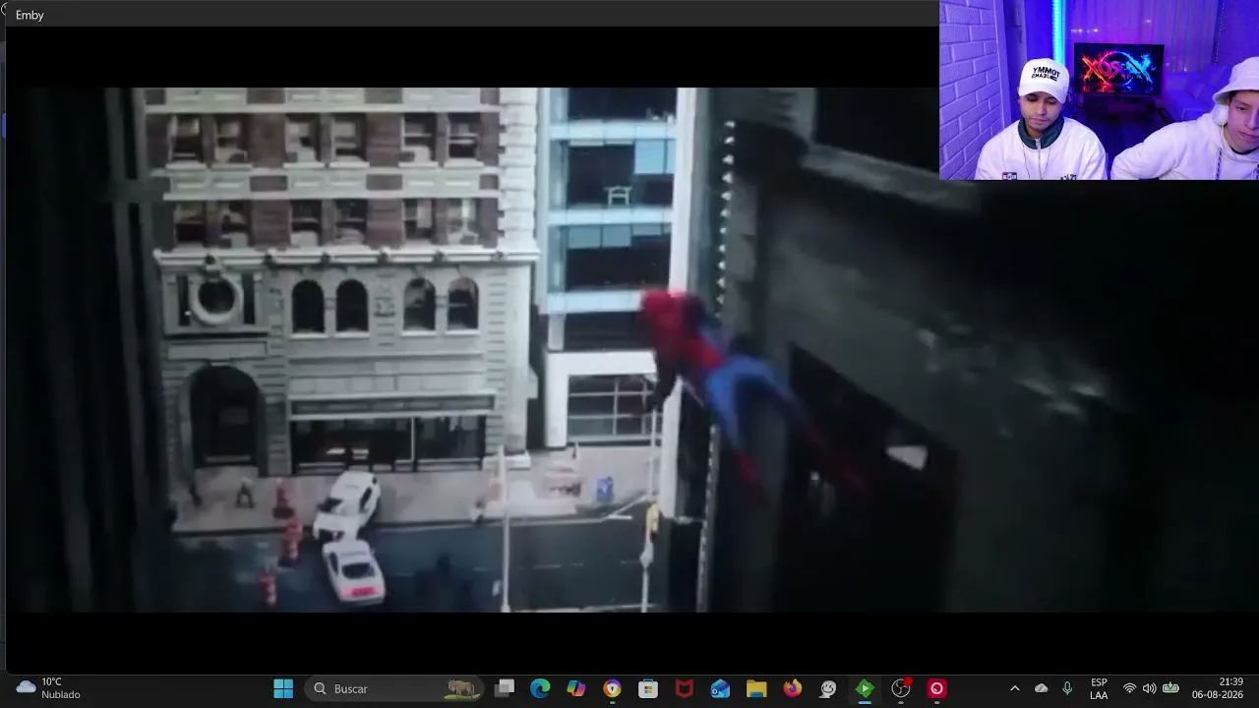
Task: Select the green Emby taskbar icon
Action: pos(865,688)
